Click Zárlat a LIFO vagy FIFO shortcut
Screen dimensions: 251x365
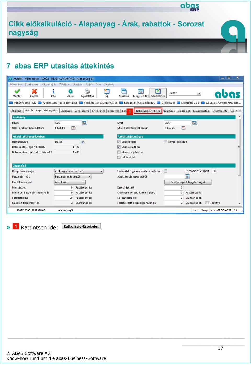point(221,103)
